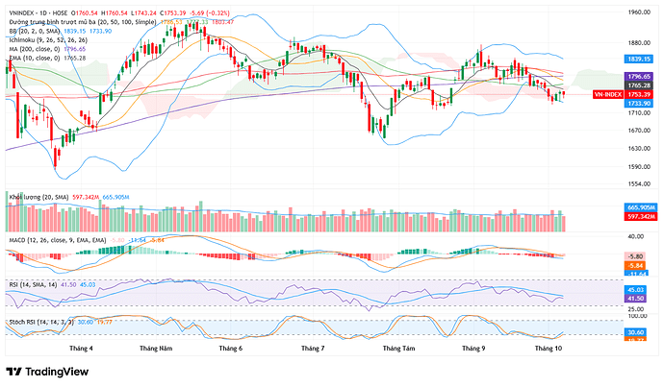
Task: Select the VN-INDEX price label
Action: (x=607, y=95)
